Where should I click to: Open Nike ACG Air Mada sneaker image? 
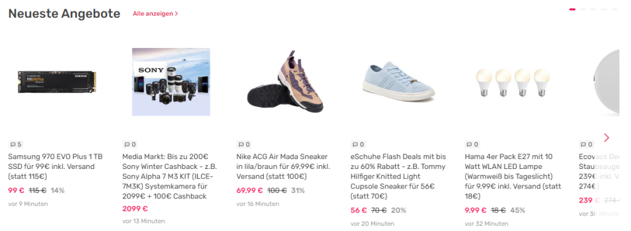(x=285, y=82)
